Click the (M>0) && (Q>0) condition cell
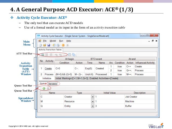The image size is (172, 129). (x=64, y=74)
